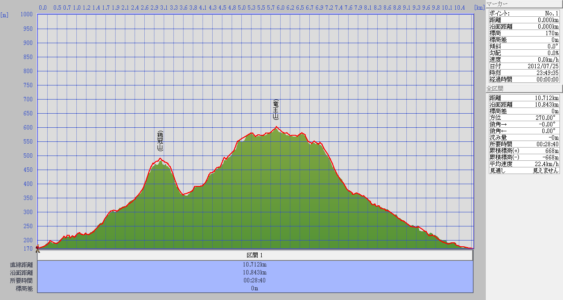Viewport: 563px width, 300px height.
Task: Click the 1000 elevation axis label
Action: click(x=27, y=15)
